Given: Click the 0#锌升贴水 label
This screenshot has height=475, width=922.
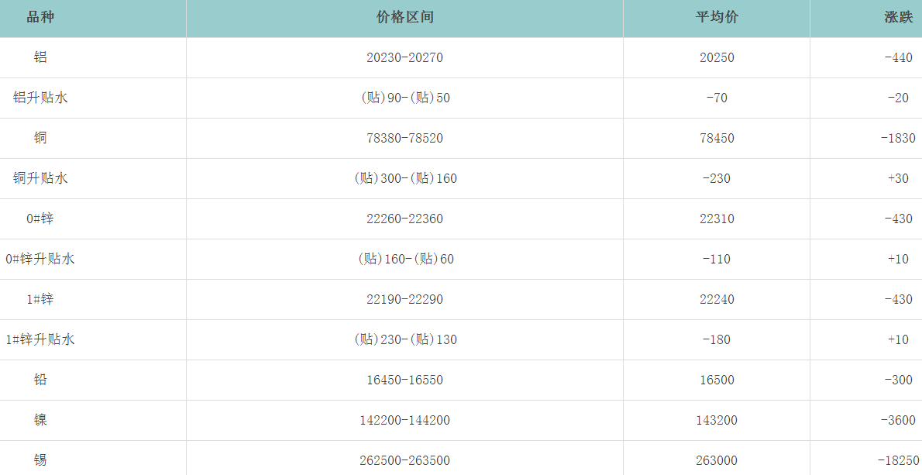Looking at the screenshot, I should tap(40, 259).
